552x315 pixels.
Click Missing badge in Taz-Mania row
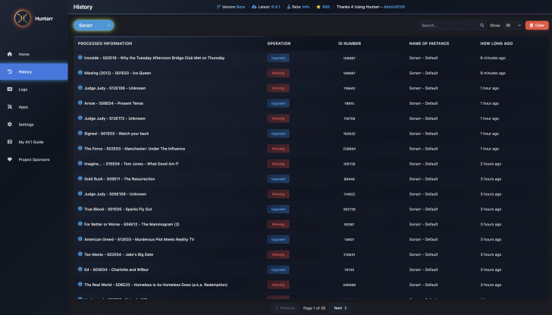pos(278,254)
